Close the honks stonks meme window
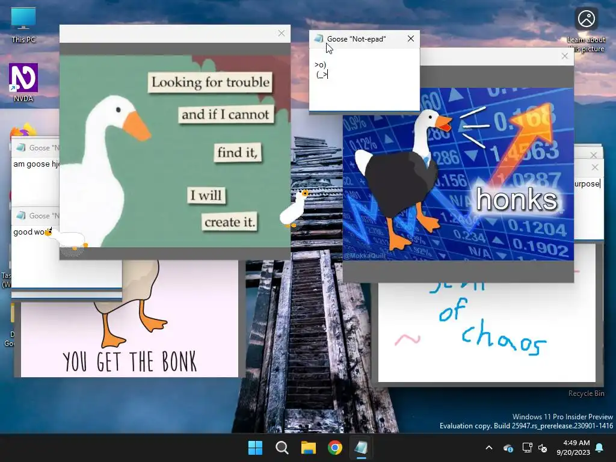 pyautogui.click(x=564, y=56)
